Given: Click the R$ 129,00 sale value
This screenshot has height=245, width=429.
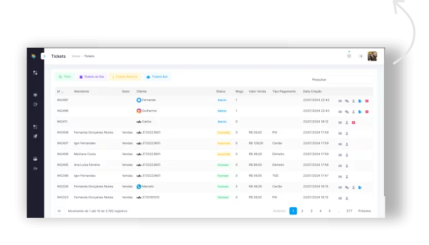Looking at the screenshot, I should (256, 143).
